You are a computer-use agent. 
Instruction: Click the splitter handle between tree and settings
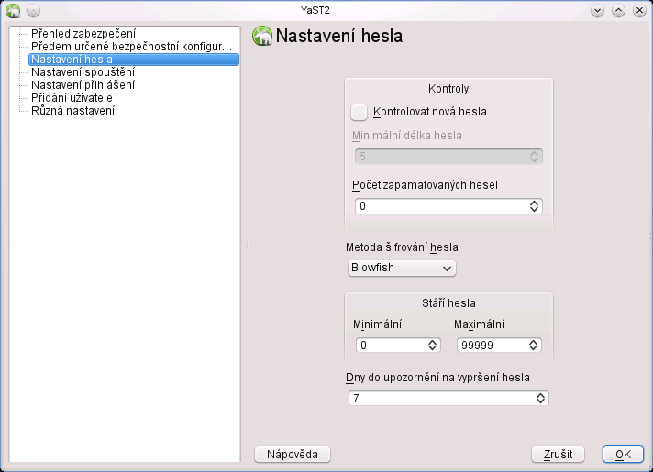(247, 245)
